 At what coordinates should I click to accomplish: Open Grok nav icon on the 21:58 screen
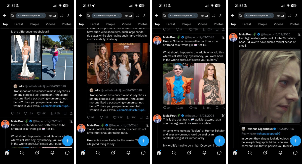tap(265, 153)
